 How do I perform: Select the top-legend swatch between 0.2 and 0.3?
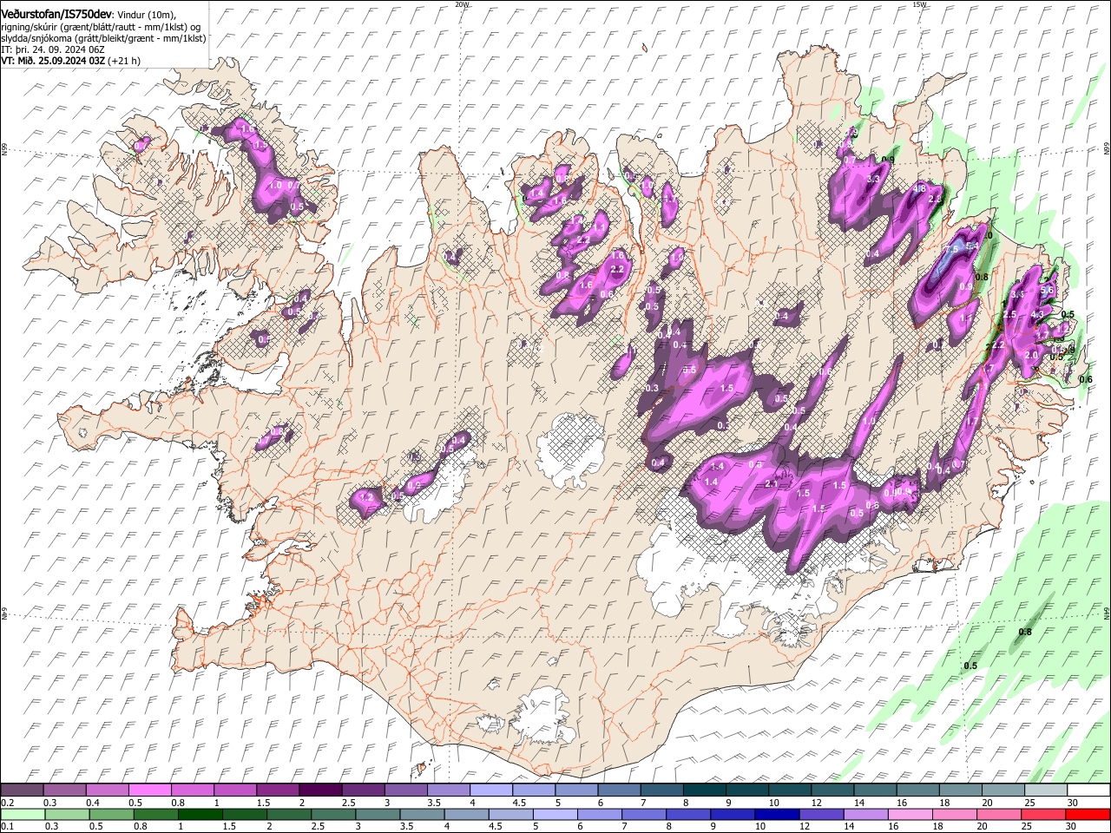pyautogui.click(x=22, y=790)
